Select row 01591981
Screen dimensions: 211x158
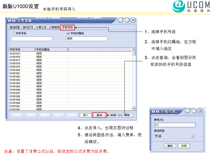pyautogui.click(x=70, y=73)
